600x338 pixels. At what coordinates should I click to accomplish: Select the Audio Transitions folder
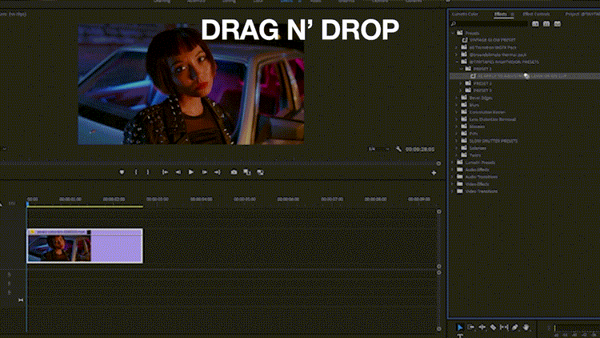coord(481,177)
